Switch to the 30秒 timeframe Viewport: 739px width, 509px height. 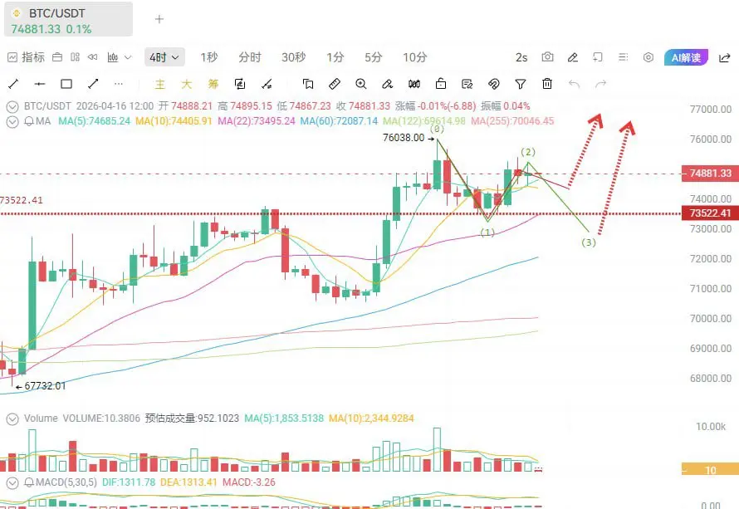coord(294,57)
